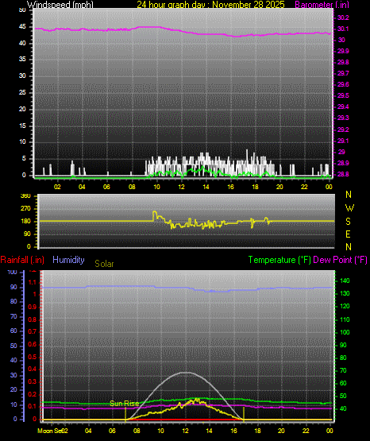Click the Temperature (°F) legend label
This screenshot has width=370, height=441.
pyautogui.click(x=279, y=260)
